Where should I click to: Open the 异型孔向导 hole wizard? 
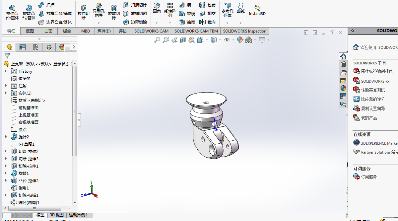99,11
